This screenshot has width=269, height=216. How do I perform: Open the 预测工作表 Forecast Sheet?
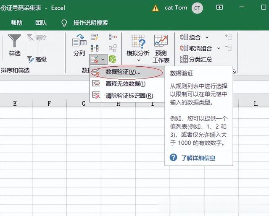(161, 49)
